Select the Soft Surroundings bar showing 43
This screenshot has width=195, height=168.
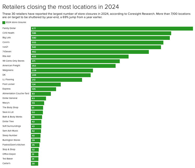click(36, 126)
